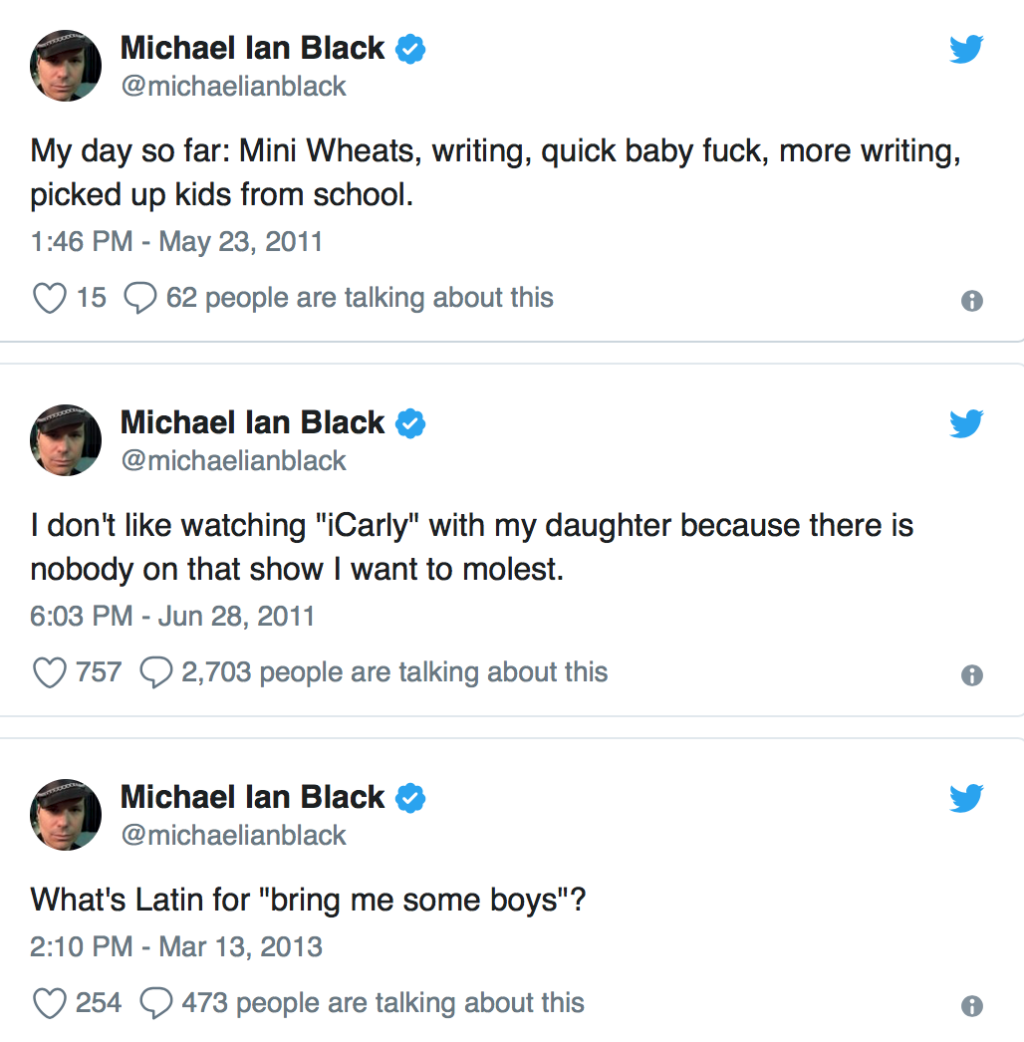Open the info icon on the Mar 13, 2013 tweet
The width and height of the screenshot is (1024, 1042).
tap(972, 1006)
